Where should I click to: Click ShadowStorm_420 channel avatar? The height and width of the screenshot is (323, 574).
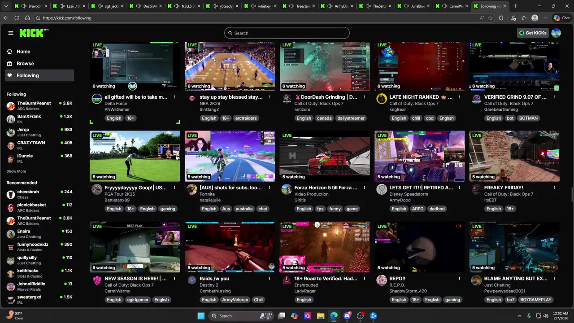click(x=382, y=280)
